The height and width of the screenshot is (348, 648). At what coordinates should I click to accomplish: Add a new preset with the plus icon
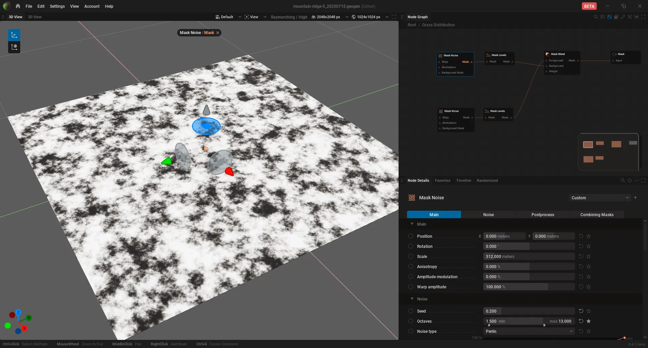(x=635, y=198)
